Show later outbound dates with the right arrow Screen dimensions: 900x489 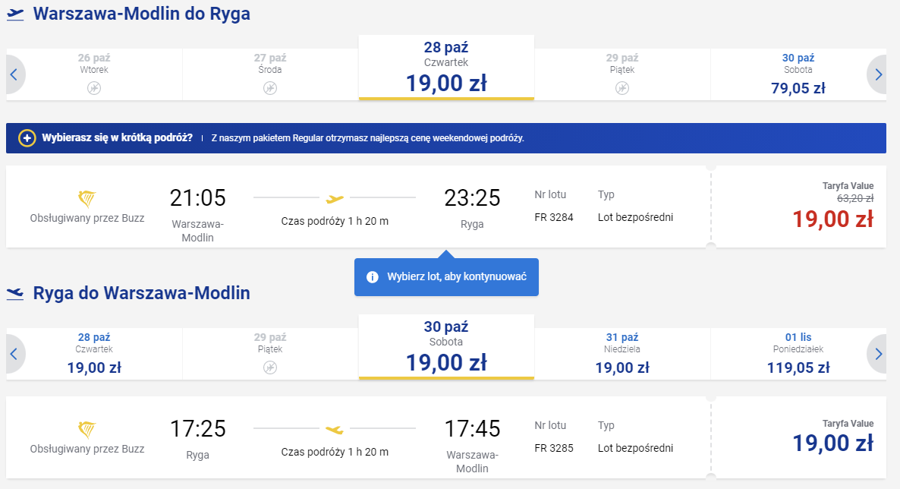(878, 74)
